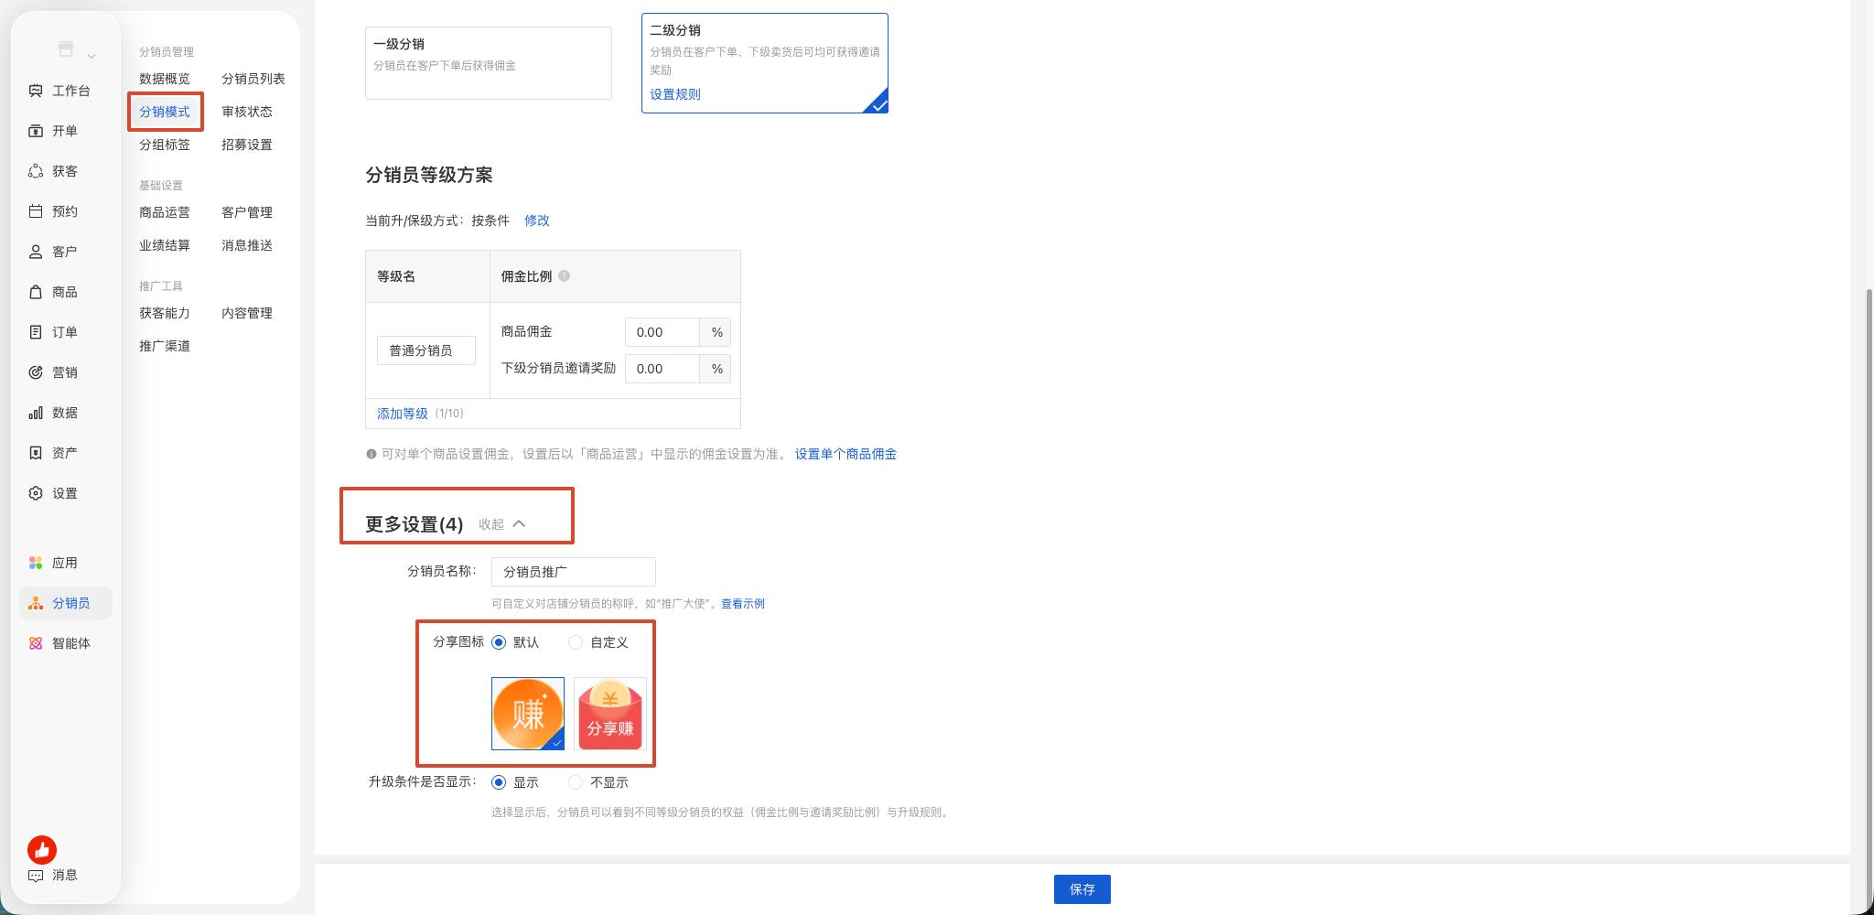Open the 设置 gear icon
The image size is (1874, 915).
coord(36,493)
